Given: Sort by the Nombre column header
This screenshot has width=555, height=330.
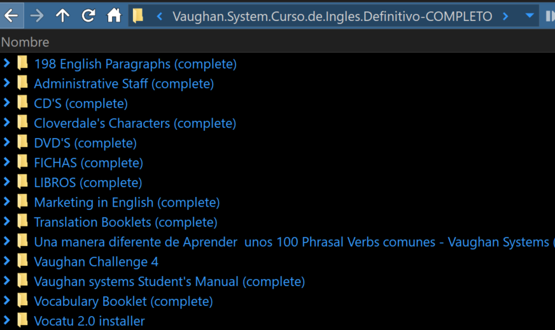Looking at the screenshot, I should [25, 43].
